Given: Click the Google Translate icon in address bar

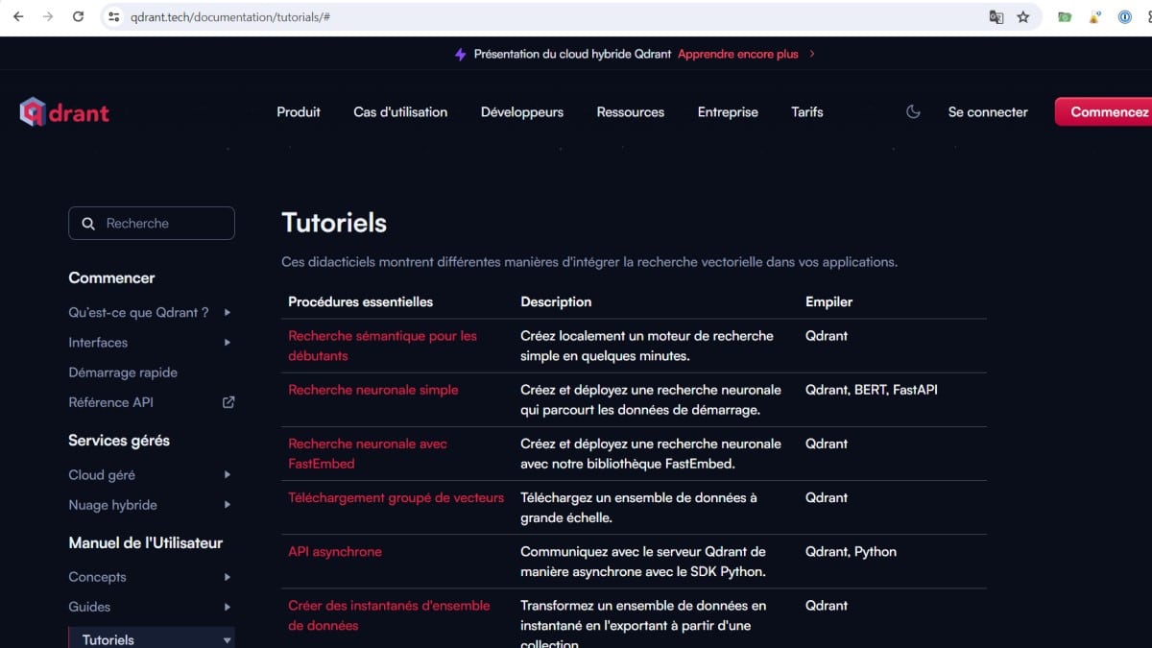Looking at the screenshot, I should [x=996, y=17].
